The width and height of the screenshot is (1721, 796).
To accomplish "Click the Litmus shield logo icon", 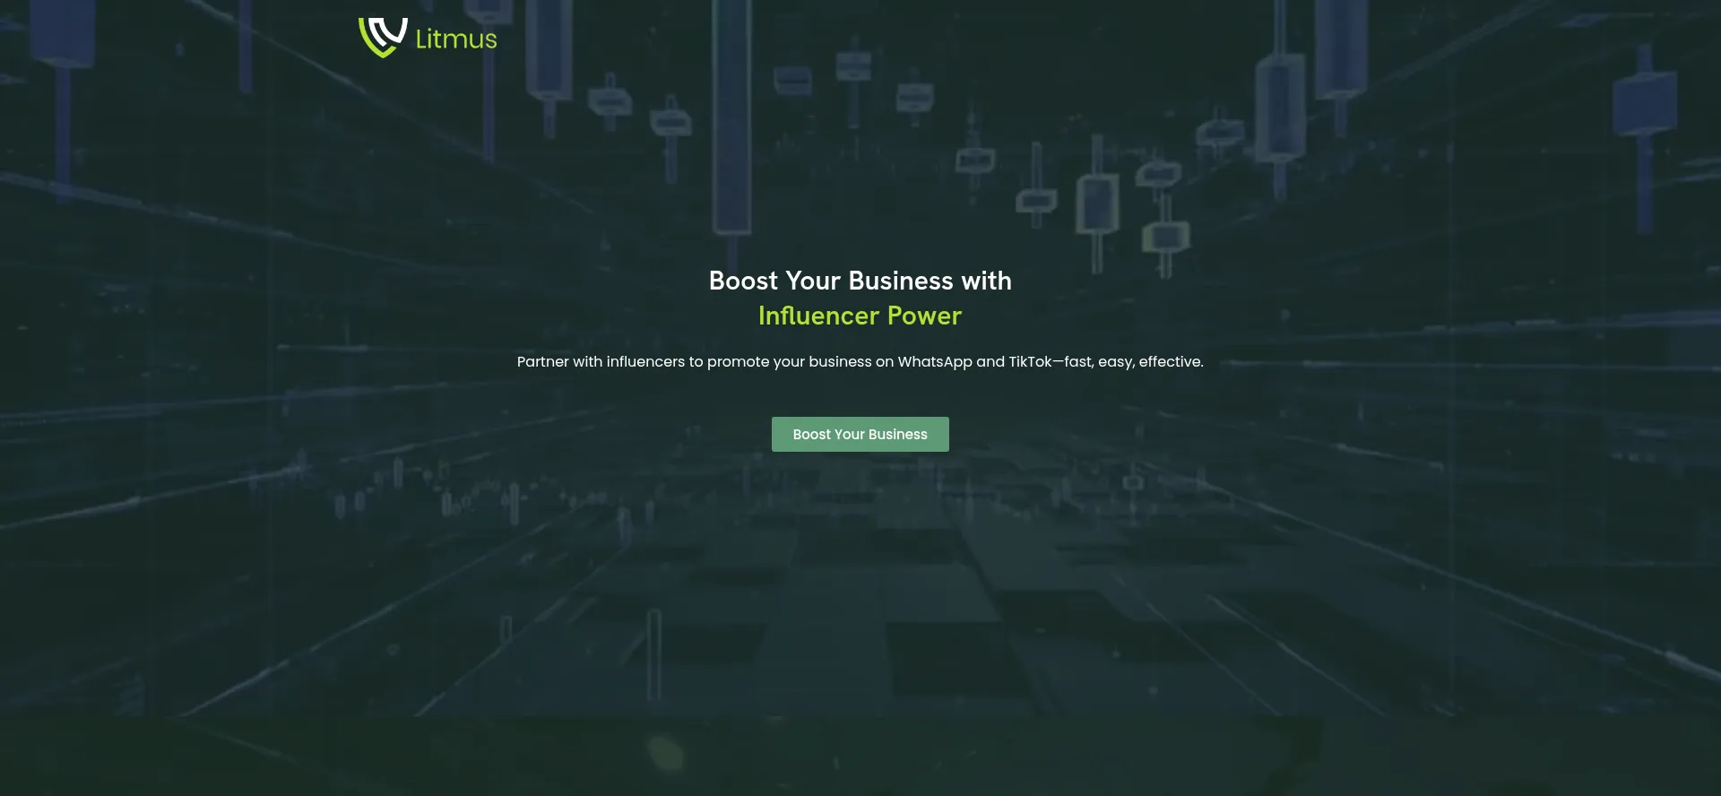I will 383,38.
